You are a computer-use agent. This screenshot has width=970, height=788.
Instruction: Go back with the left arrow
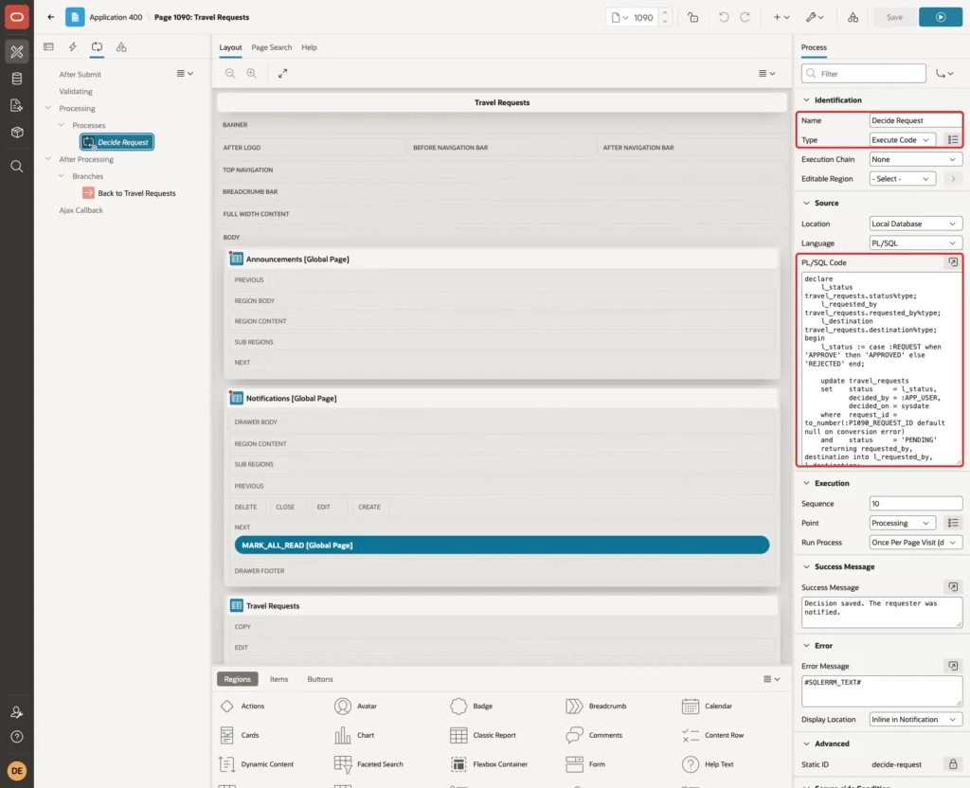click(x=51, y=17)
